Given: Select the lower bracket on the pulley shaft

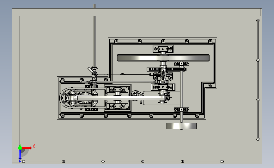Looking at the screenshot, I should [x=181, y=109].
